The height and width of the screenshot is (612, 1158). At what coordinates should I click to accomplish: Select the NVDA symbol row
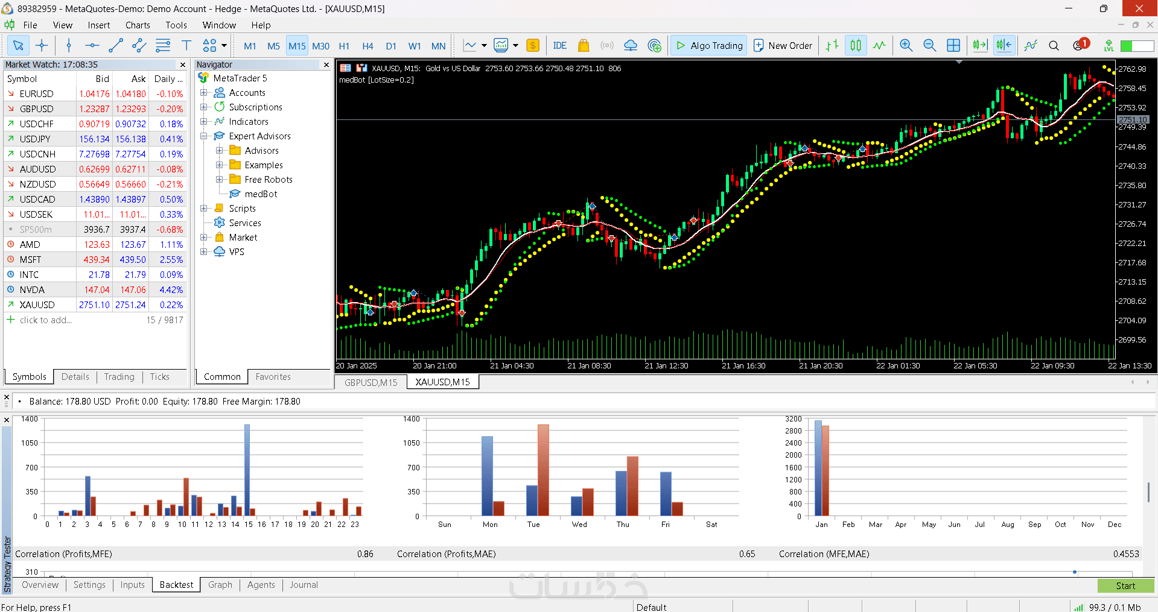(95, 289)
